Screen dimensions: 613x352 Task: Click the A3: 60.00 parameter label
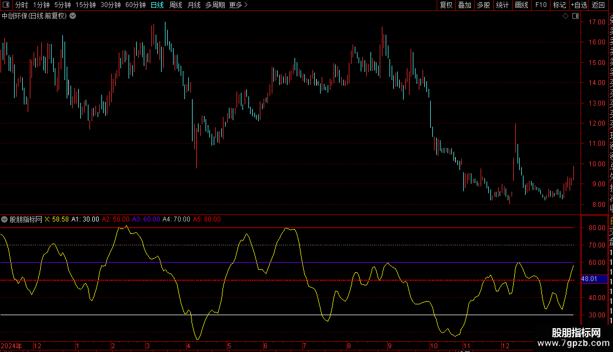[x=146, y=219]
